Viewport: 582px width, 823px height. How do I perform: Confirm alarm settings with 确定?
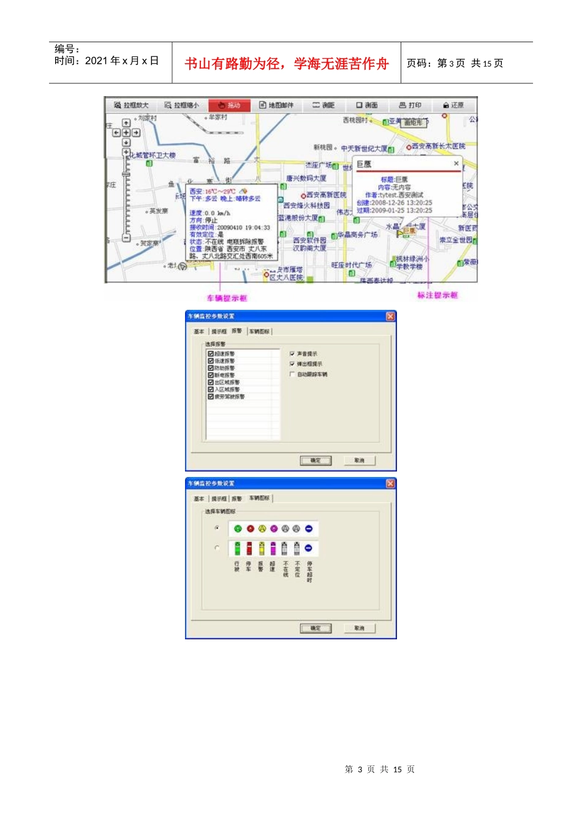[x=316, y=460]
